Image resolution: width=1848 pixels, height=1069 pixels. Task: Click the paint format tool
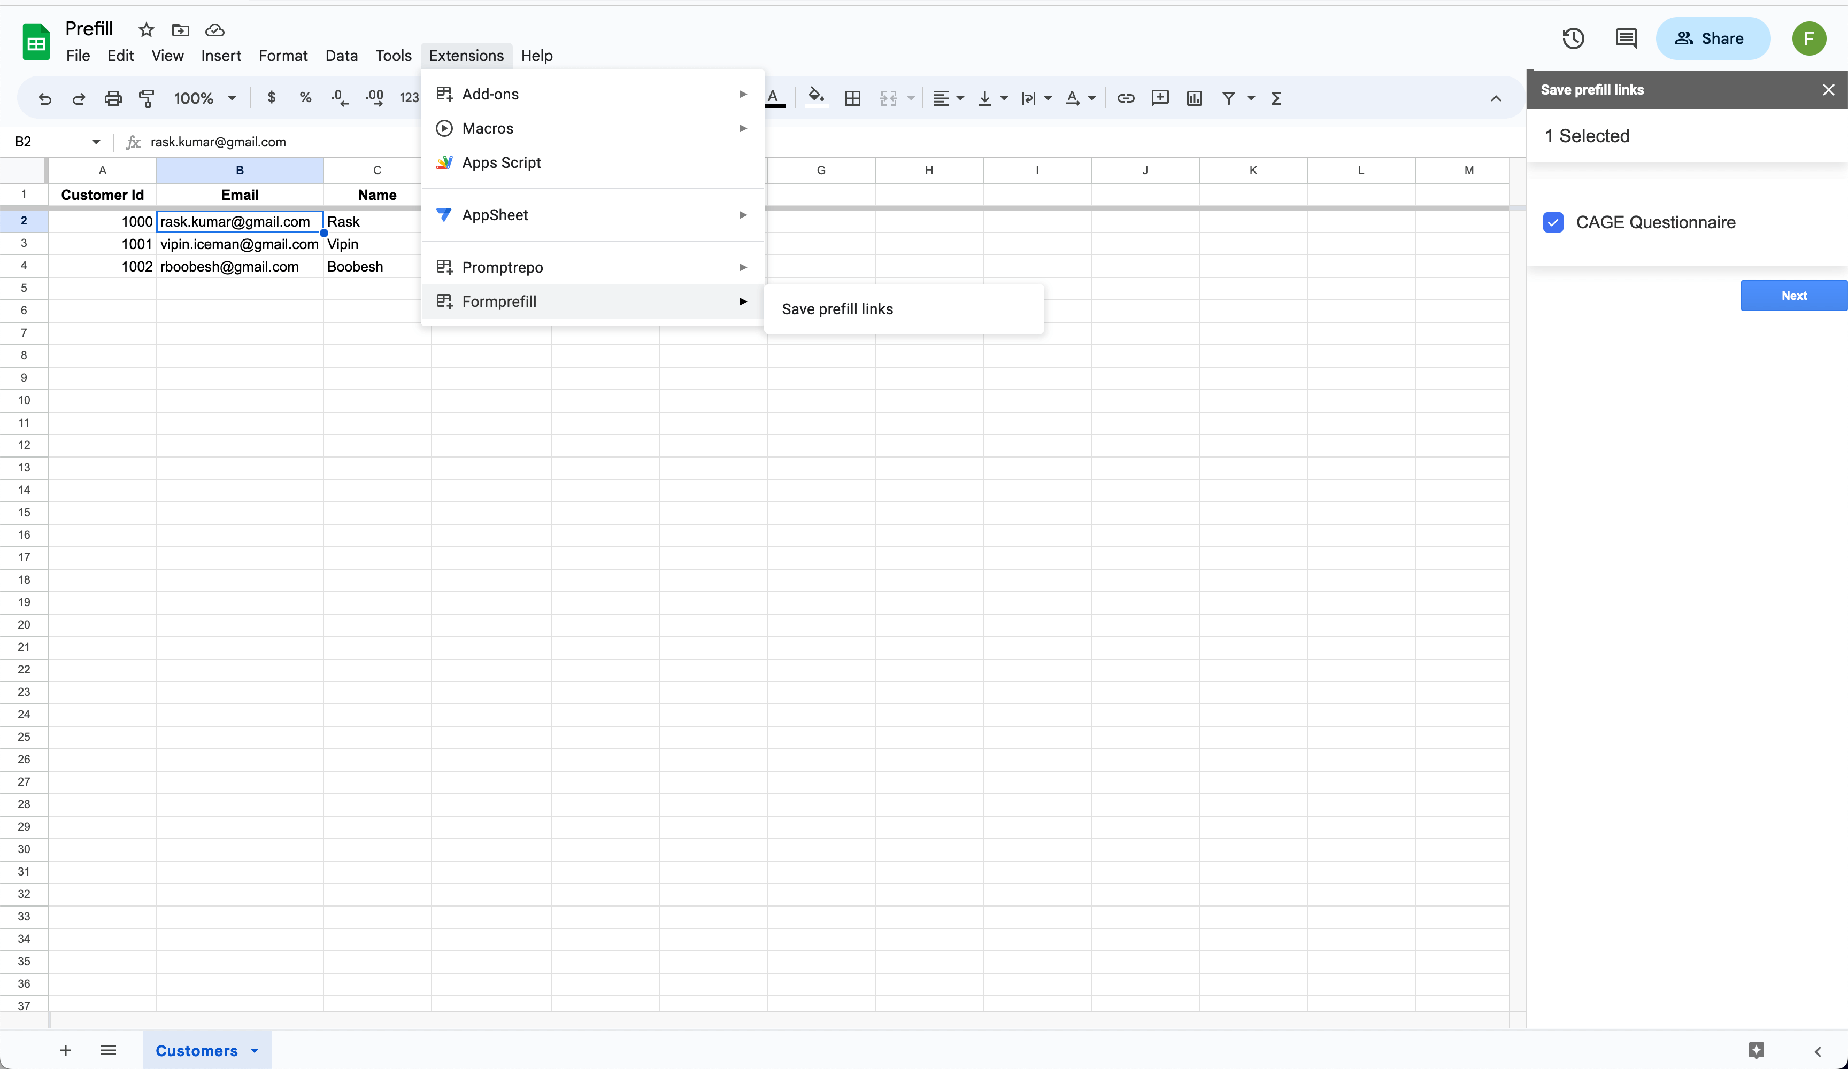pyautogui.click(x=147, y=97)
